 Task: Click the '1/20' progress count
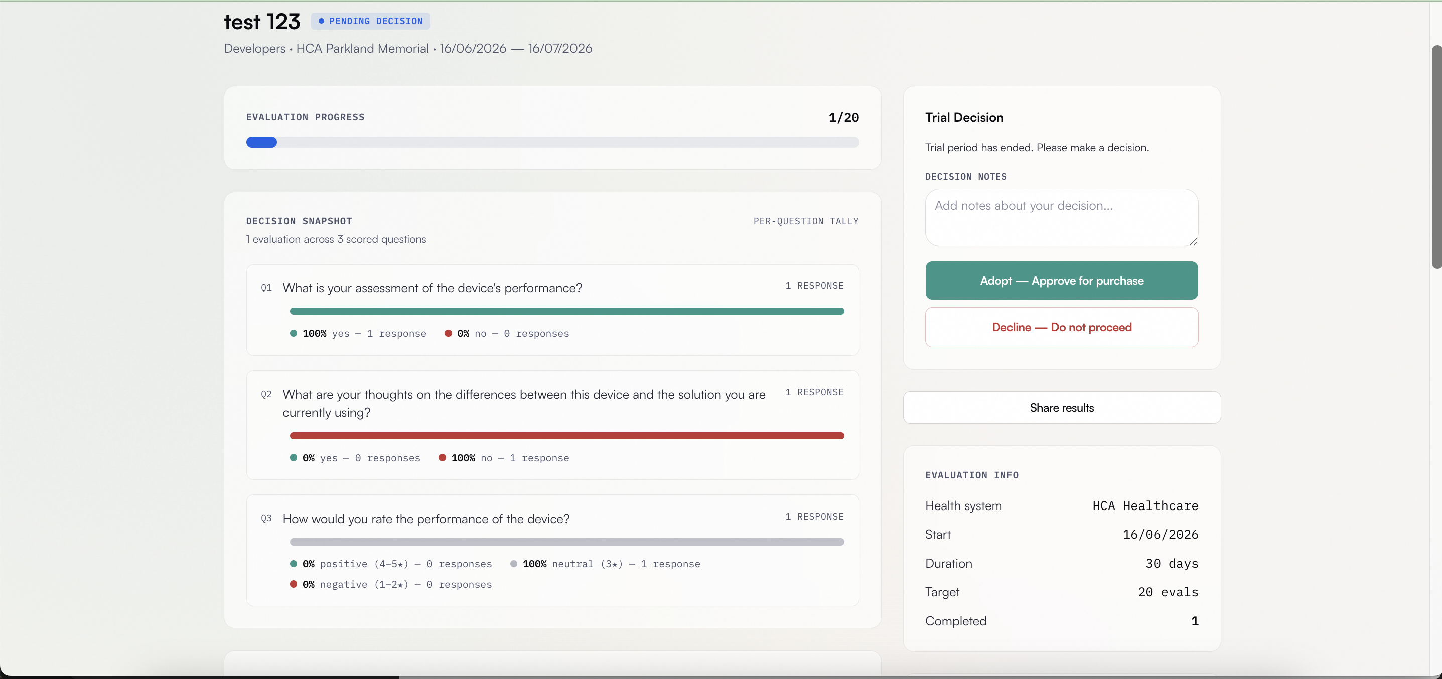click(843, 117)
